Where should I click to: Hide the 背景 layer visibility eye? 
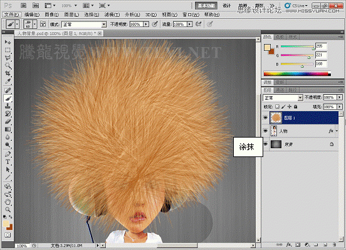(x=266, y=144)
